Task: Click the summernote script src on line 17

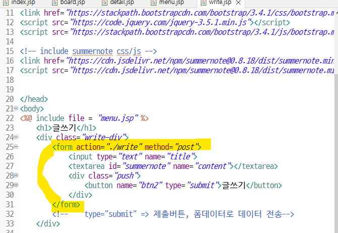Action: click(202, 71)
